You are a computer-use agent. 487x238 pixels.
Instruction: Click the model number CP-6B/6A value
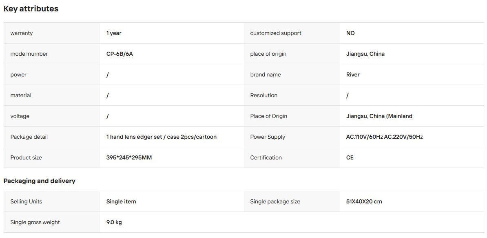[120, 54]
